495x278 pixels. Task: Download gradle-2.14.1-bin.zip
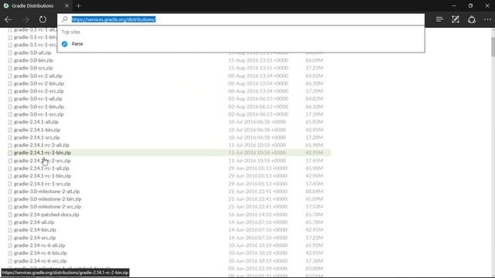click(x=37, y=130)
